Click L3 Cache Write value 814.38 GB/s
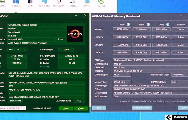Image resolution: width=188 pixels, height=120 pixels. (142, 52)
